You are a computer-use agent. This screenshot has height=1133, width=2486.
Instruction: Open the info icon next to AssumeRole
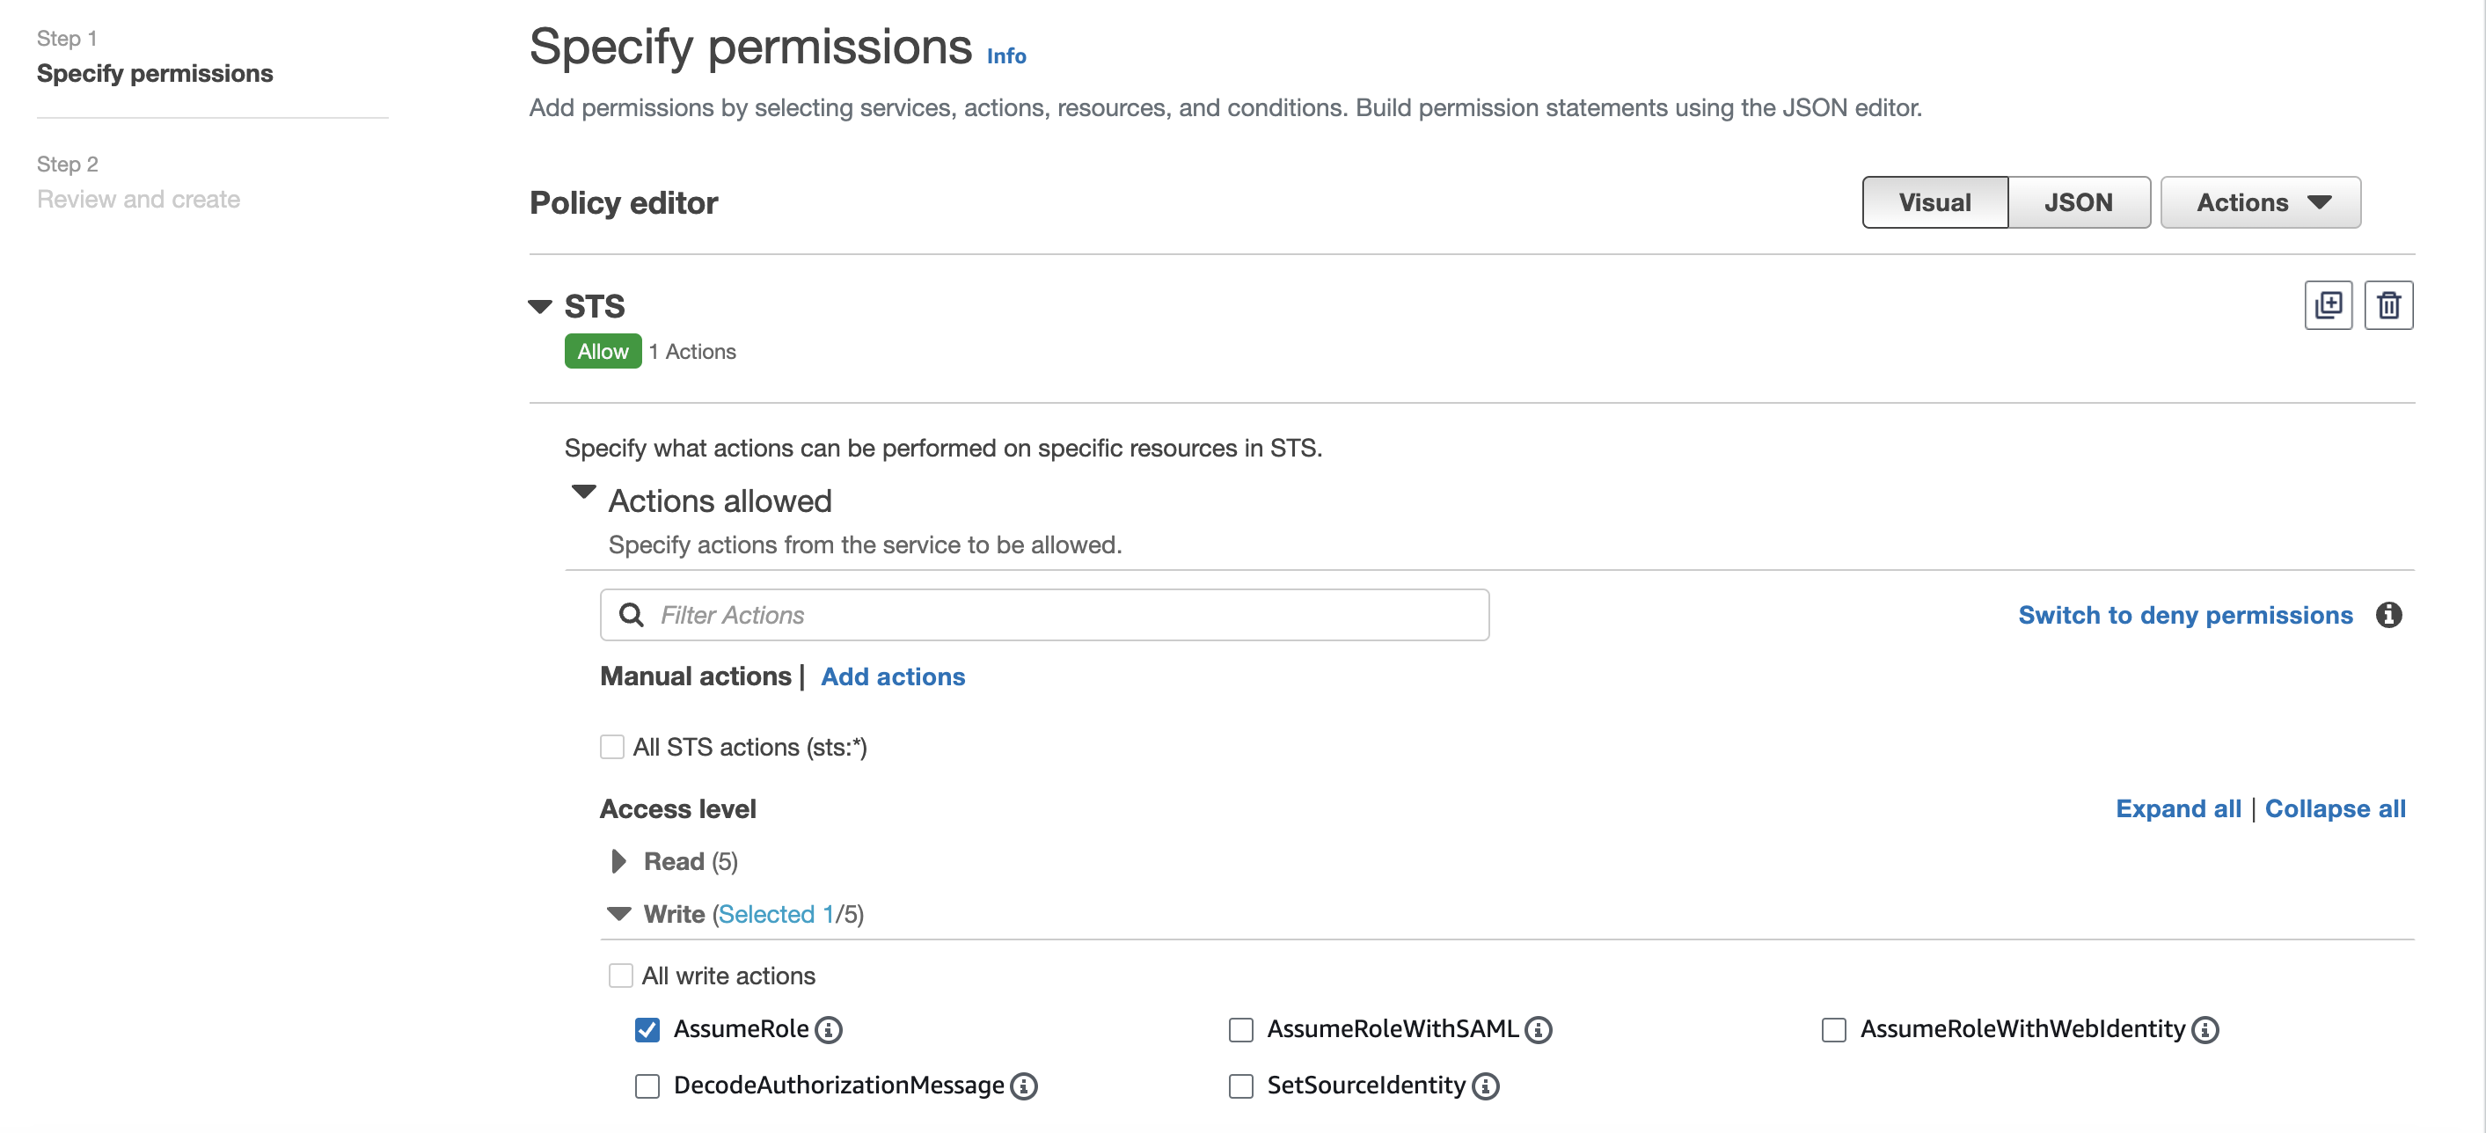(828, 1030)
